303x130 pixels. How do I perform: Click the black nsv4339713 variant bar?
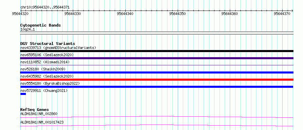[157, 51]
